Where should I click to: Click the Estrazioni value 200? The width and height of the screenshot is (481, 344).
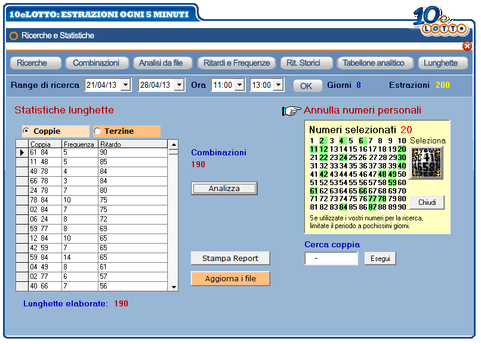pyautogui.click(x=443, y=85)
